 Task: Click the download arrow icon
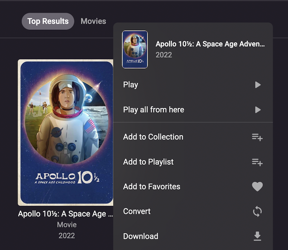click(257, 236)
